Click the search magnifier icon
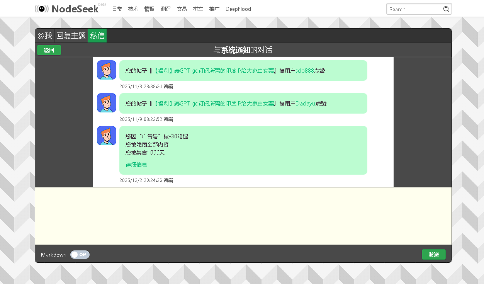This screenshot has height=284, width=484. (x=446, y=9)
